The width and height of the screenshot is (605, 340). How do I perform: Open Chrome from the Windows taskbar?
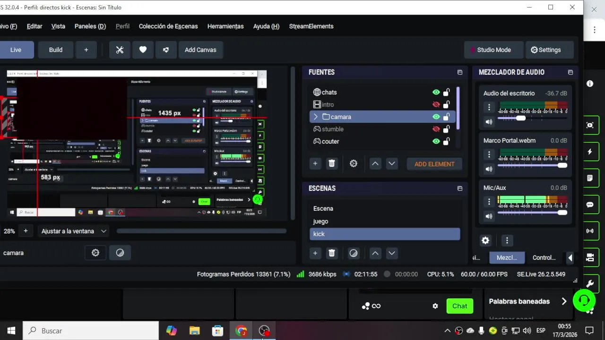point(241,331)
